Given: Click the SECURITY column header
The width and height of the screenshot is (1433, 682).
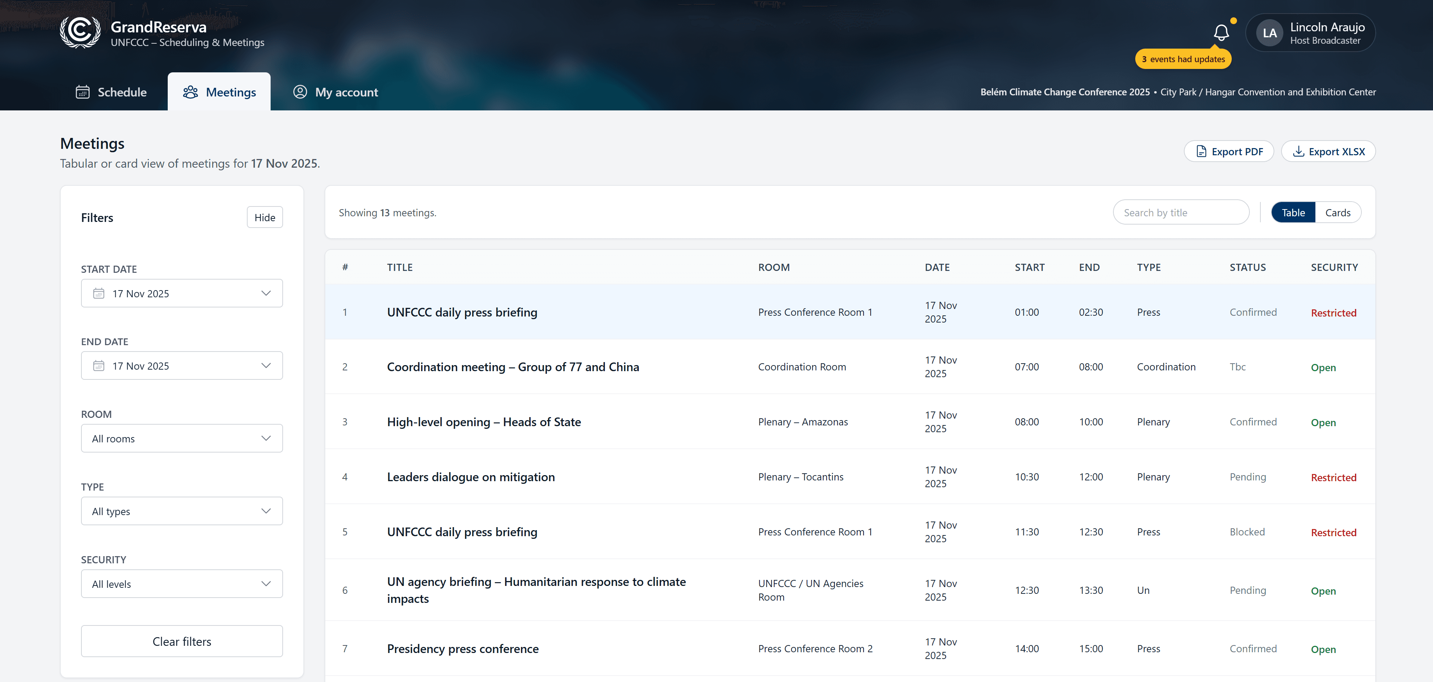Looking at the screenshot, I should [1334, 268].
